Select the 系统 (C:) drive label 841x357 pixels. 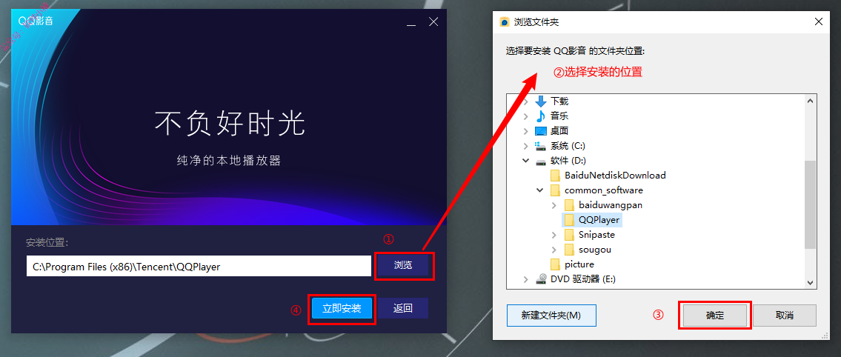(568, 146)
